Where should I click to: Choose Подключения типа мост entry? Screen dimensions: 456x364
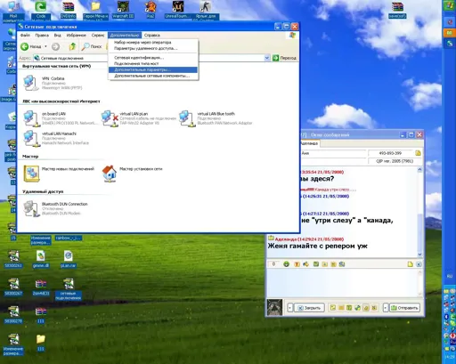(x=153, y=64)
